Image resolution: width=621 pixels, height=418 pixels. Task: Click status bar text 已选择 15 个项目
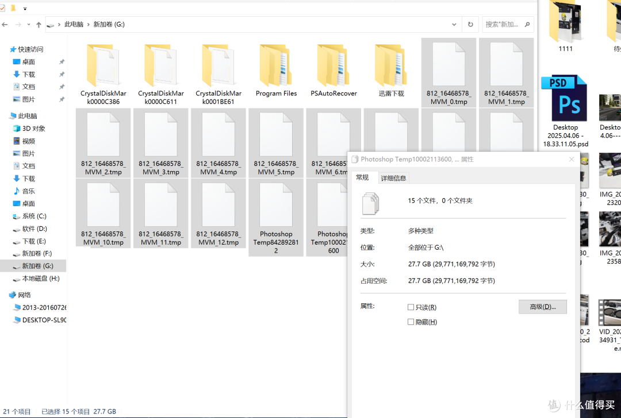pyautogui.click(x=66, y=412)
